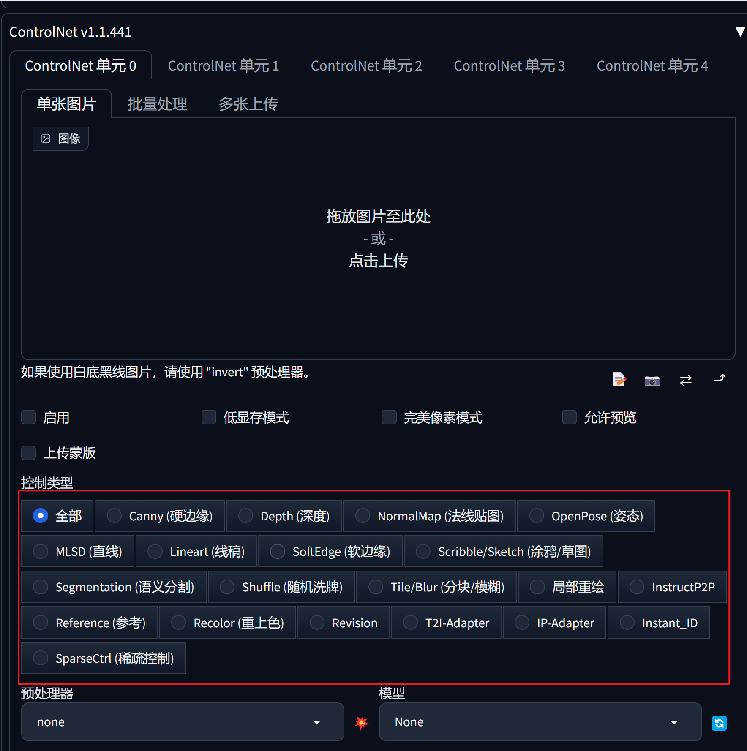Select the NormalMap (法线贴图) radio option

pyautogui.click(x=430, y=516)
